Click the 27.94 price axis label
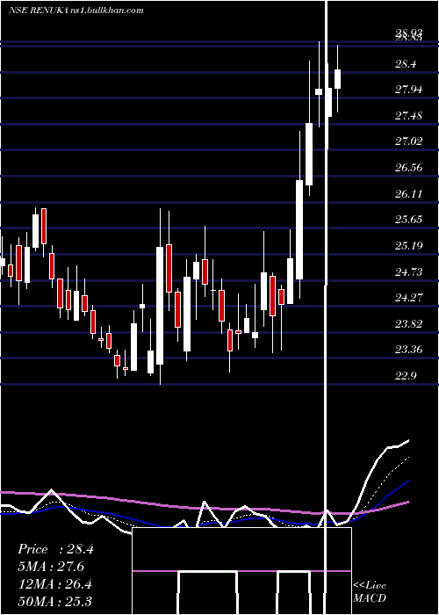The image size is (439, 615). click(x=408, y=90)
